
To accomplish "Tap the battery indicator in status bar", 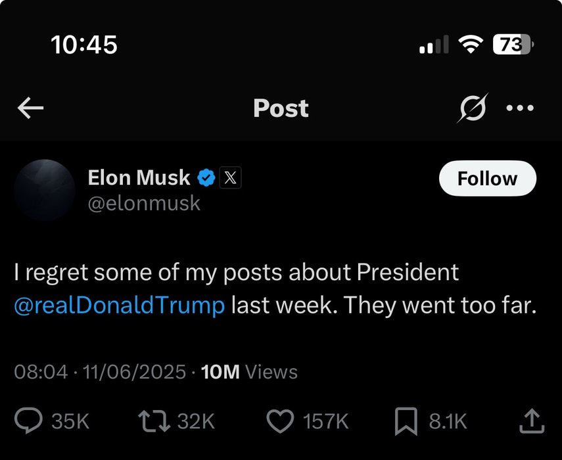I will pyautogui.click(x=513, y=45).
